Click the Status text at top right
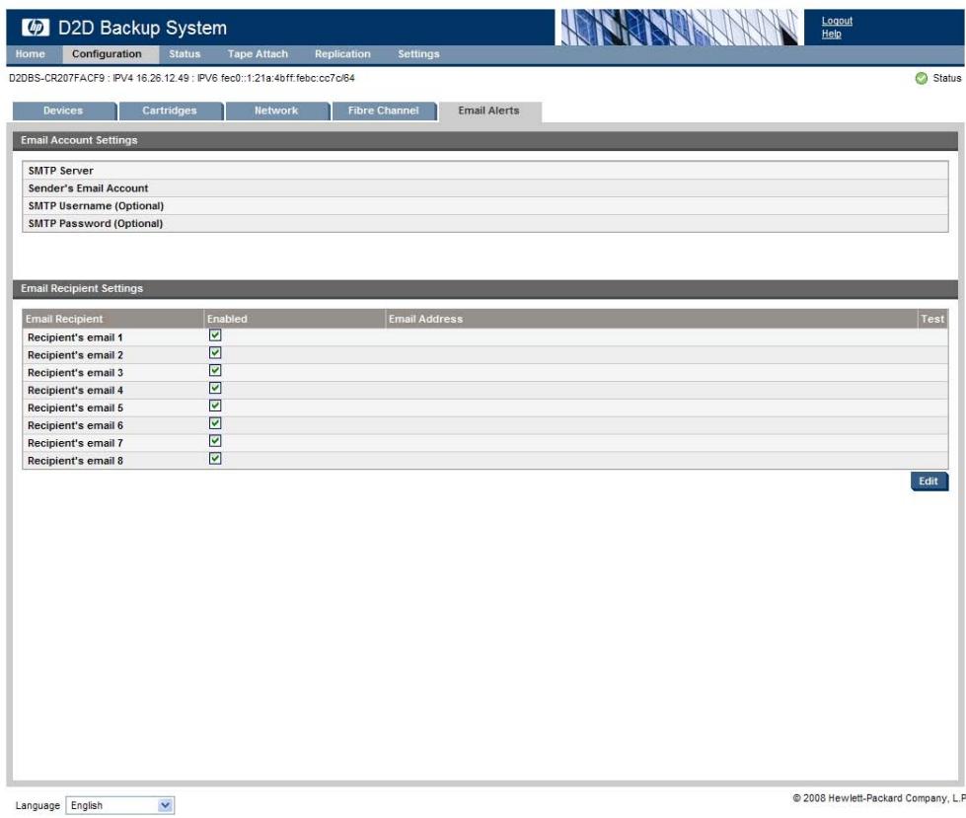The image size is (966, 818). [947, 78]
